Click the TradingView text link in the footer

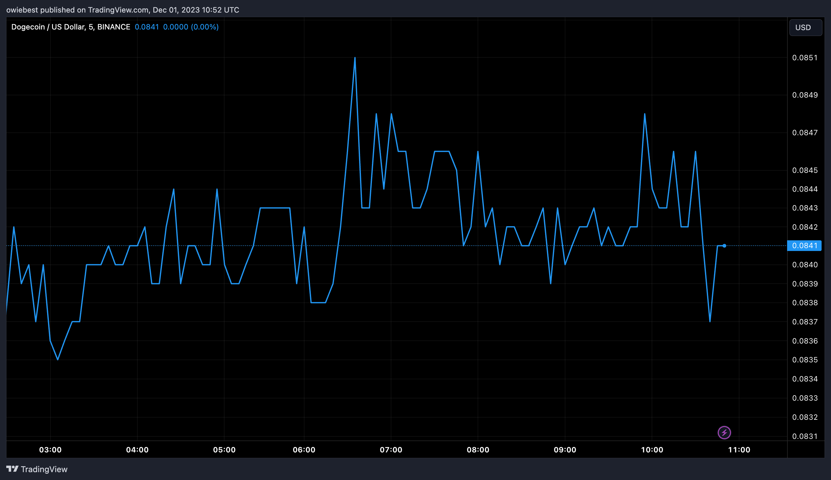(44, 469)
